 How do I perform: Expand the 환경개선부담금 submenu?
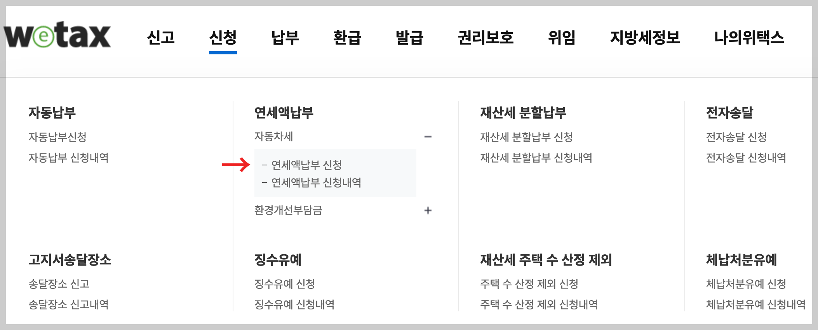427,210
